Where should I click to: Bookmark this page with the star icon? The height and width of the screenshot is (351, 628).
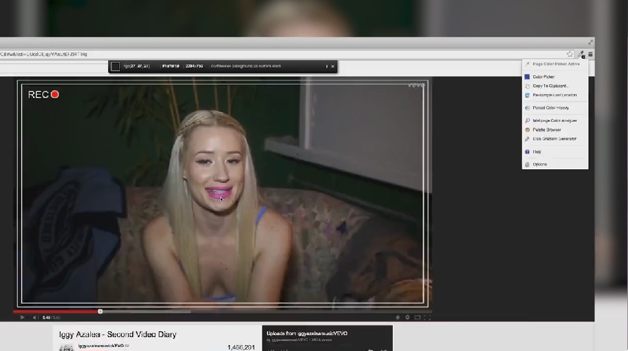[x=570, y=54]
